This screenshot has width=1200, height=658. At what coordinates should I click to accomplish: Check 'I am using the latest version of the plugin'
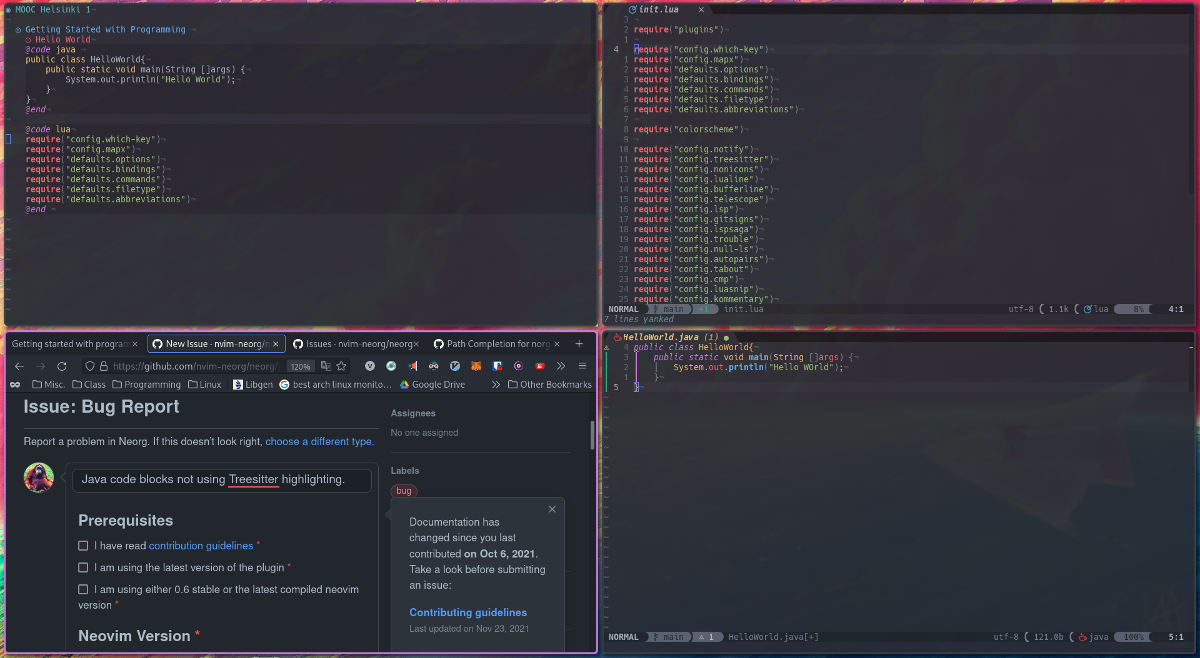83,567
